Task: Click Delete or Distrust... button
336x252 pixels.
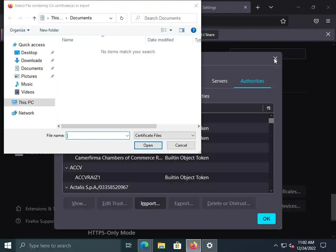Action: coord(229,203)
